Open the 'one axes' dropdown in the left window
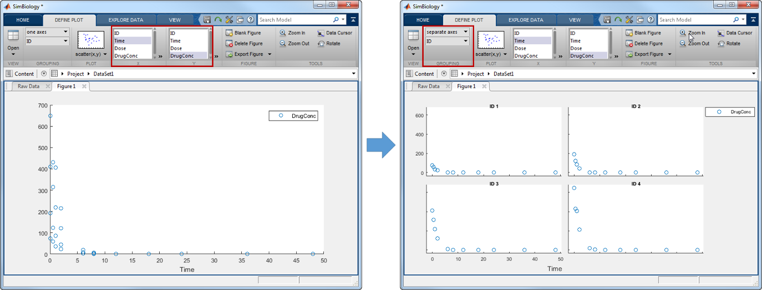 (x=47, y=32)
